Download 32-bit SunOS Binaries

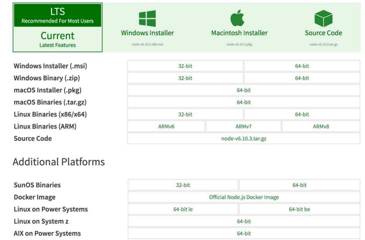183,185
